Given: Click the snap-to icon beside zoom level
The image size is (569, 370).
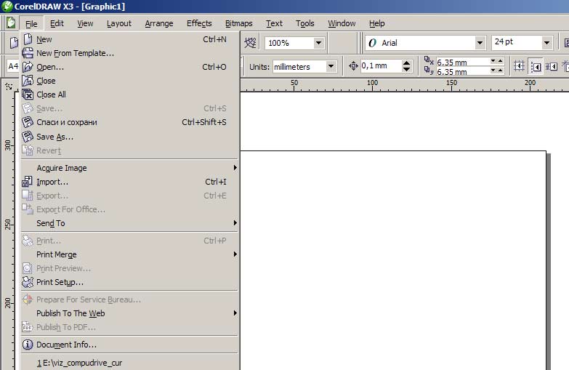Looking at the screenshot, I should point(250,43).
